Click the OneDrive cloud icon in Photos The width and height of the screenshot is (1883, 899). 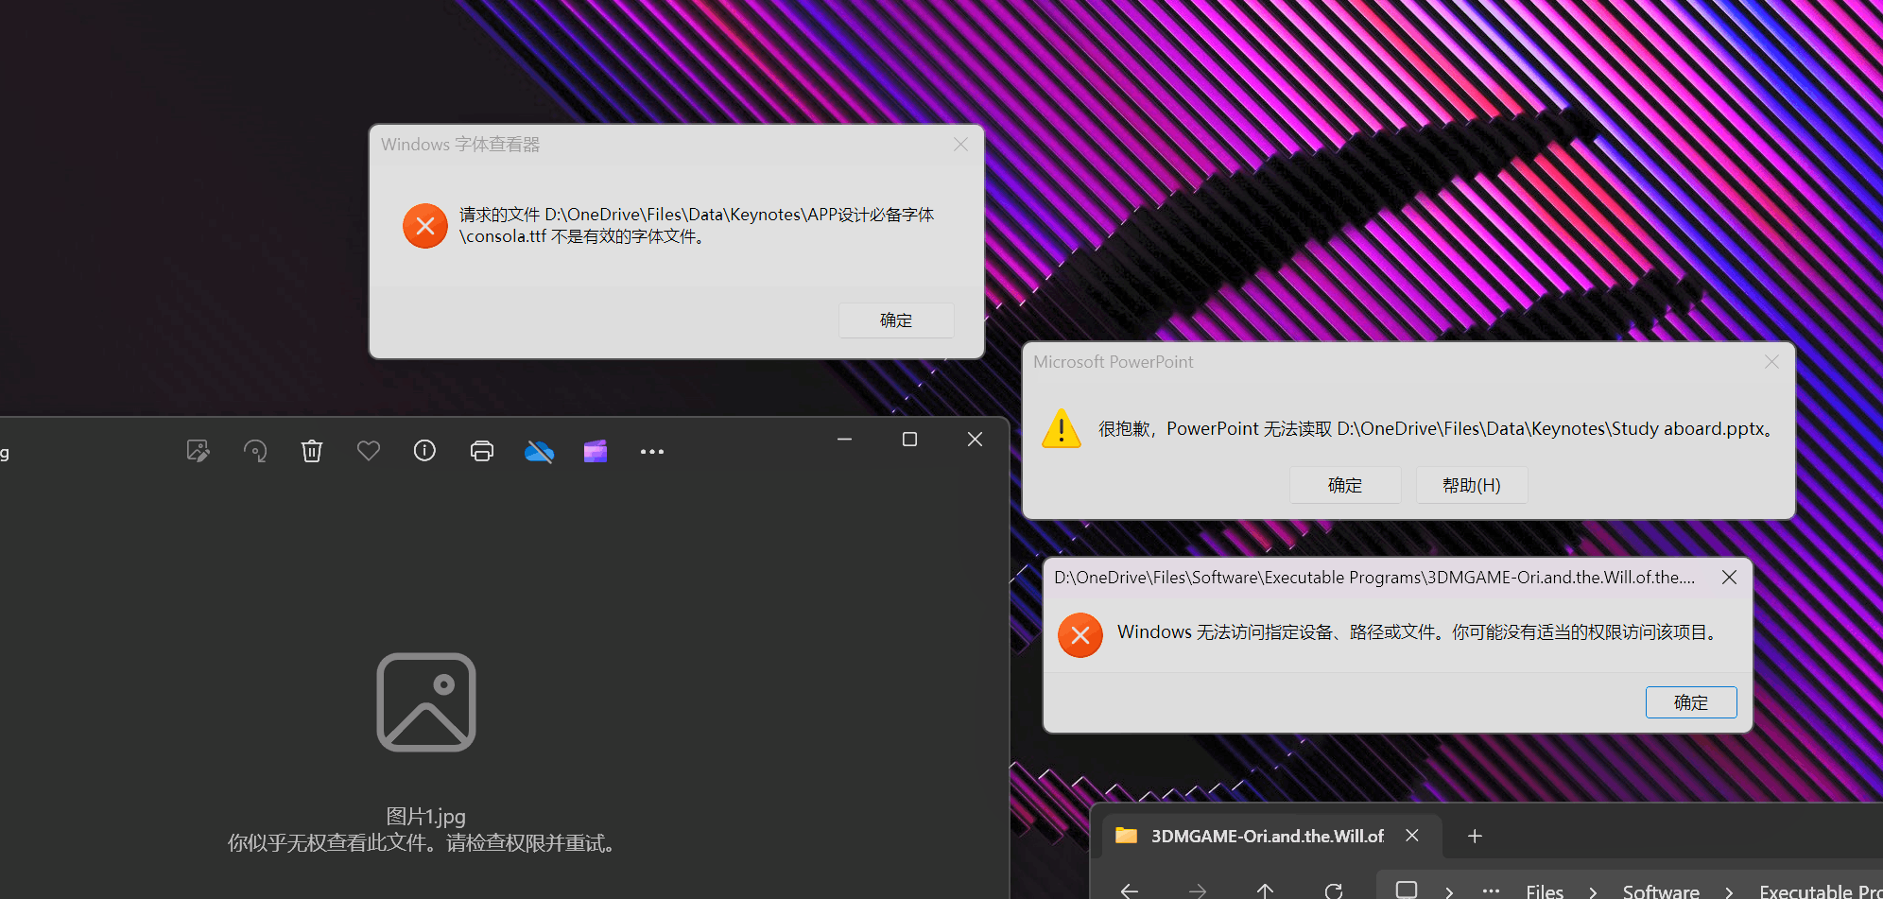click(x=539, y=452)
